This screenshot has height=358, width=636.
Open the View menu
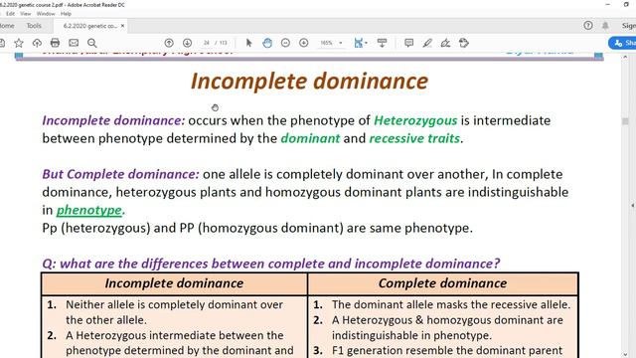pyautogui.click(x=26, y=13)
